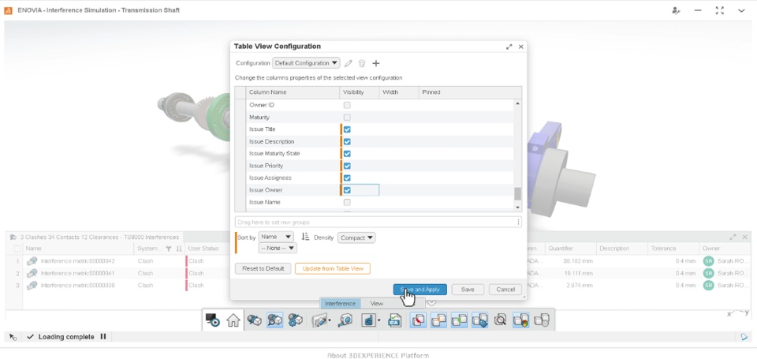757x359 pixels.
Task: Expand the top-right chevron menu of the widget
Action: pos(741,10)
